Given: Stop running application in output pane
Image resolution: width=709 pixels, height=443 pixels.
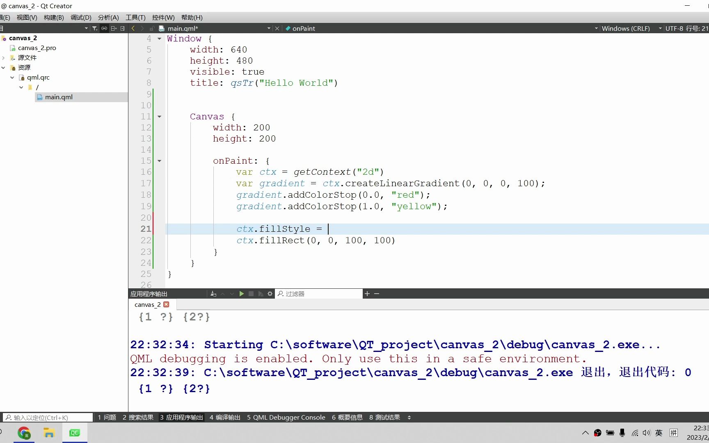Looking at the screenshot, I should click(251, 294).
